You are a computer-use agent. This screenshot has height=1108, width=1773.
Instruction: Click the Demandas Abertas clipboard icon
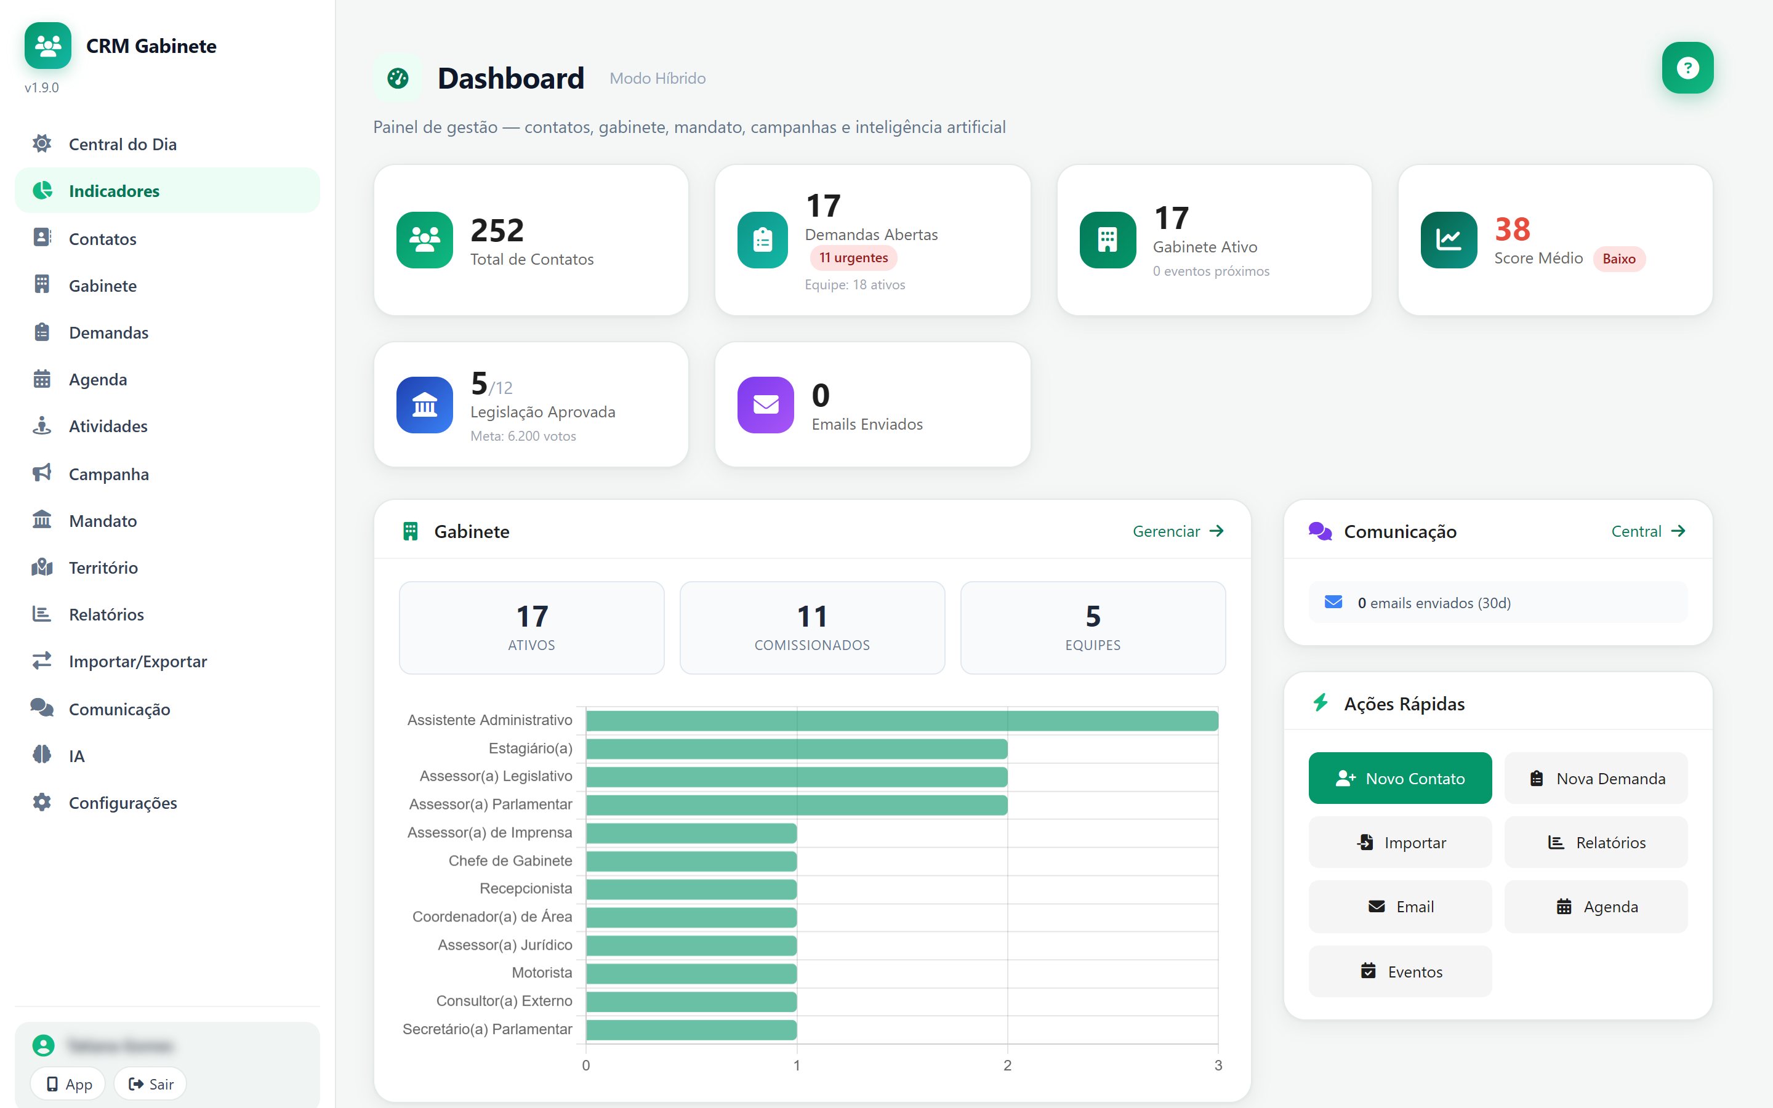click(763, 239)
